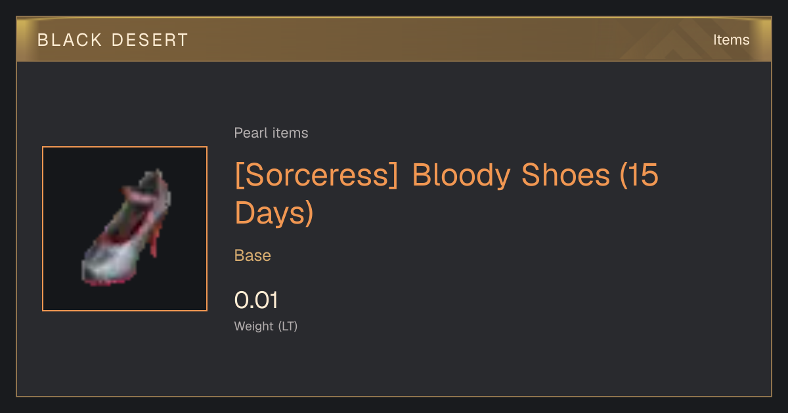Click the word [Sorceress] in the title
This screenshot has height=413, width=788.
click(317, 176)
